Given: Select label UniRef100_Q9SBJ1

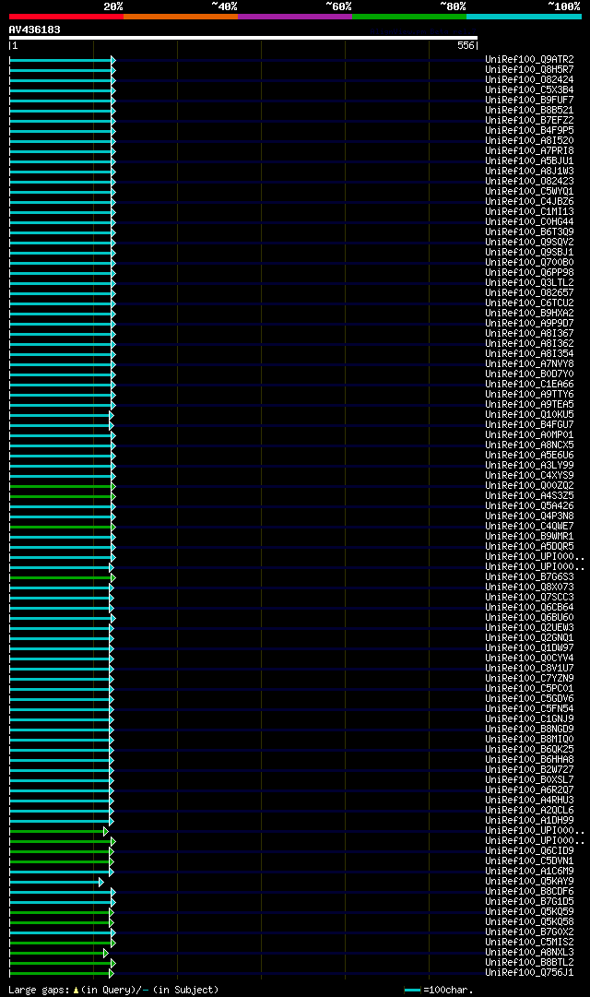Looking at the screenshot, I should point(529,253).
